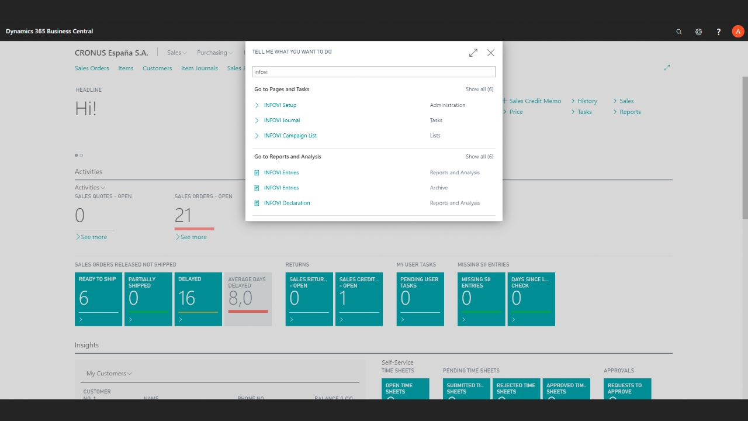Expand the History actions group
Screen dimensions: 748x421
click(584, 101)
